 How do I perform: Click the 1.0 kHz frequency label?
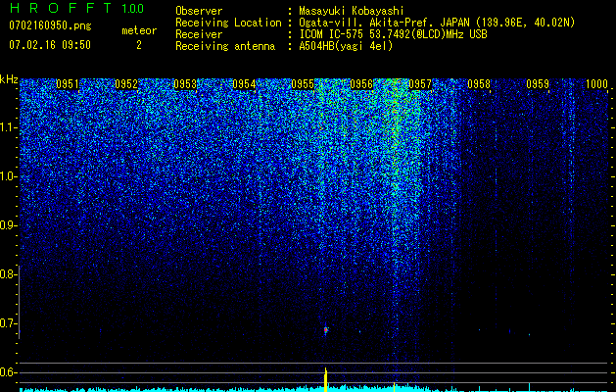tap(7, 176)
